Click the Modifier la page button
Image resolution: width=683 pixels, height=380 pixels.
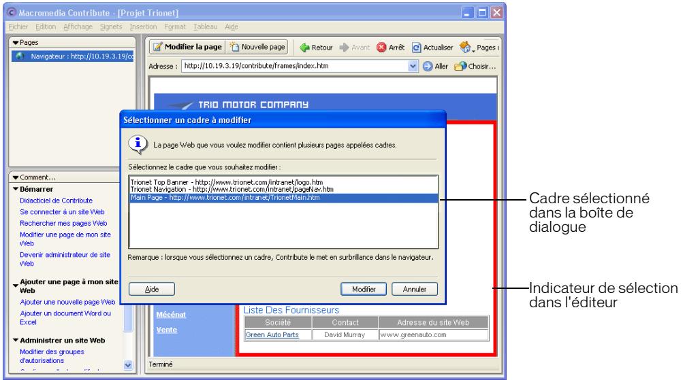point(187,47)
